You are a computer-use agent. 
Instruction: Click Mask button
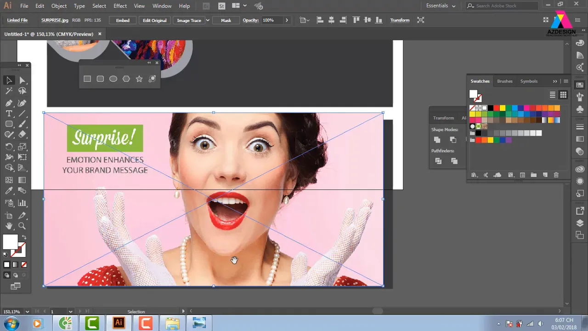(226, 20)
